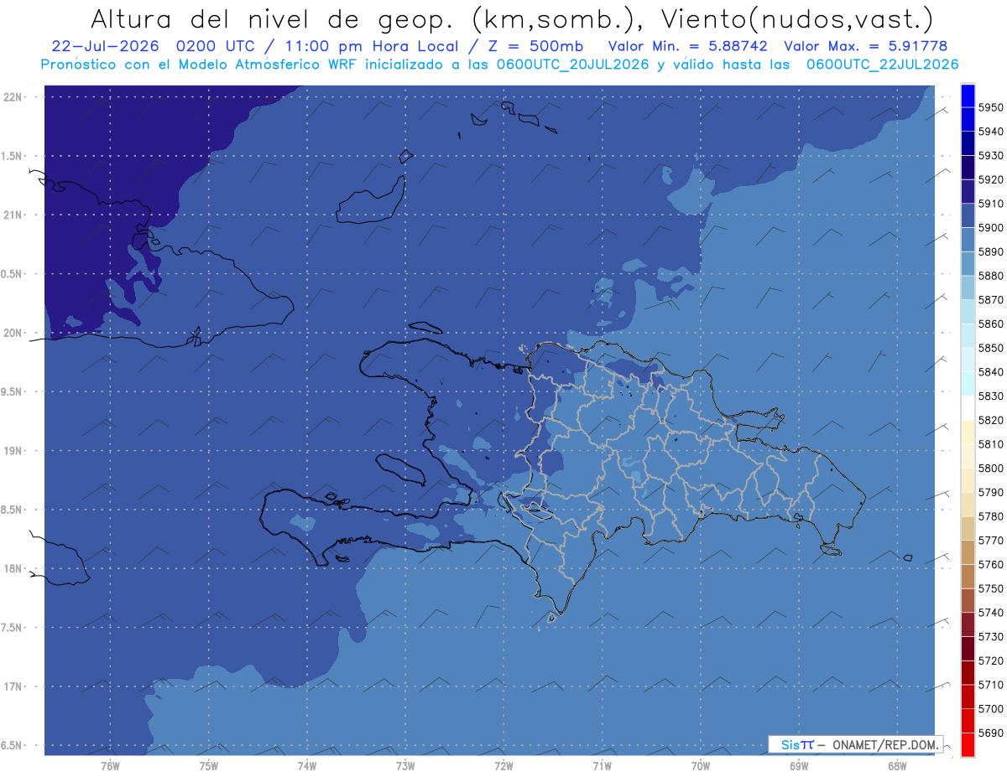Click the 8.5N latitude axis label
The image size is (1007, 777).
(x=13, y=510)
